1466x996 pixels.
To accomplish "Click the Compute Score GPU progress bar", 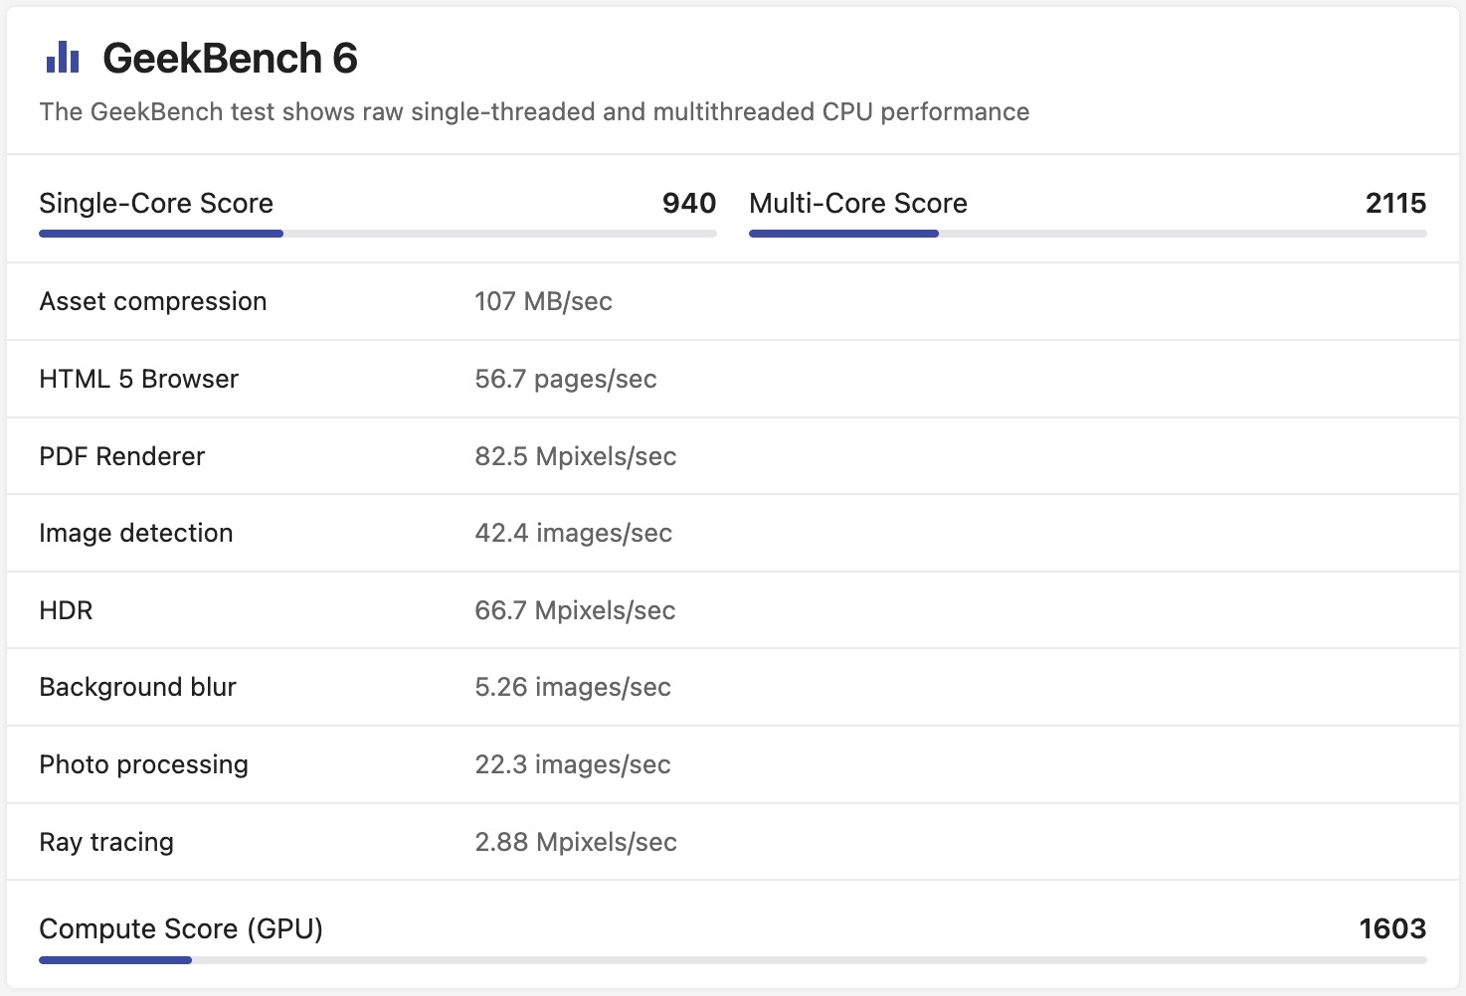I will pyautogui.click(x=732, y=960).
